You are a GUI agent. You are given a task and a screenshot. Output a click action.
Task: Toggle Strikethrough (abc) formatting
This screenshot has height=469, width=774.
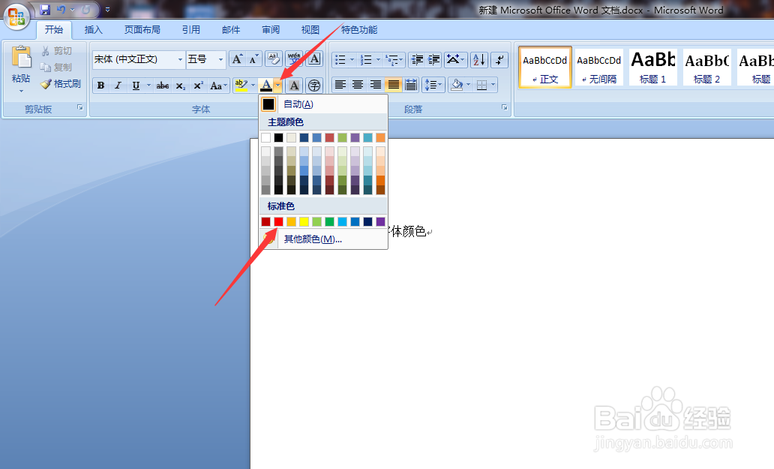pos(163,86)
